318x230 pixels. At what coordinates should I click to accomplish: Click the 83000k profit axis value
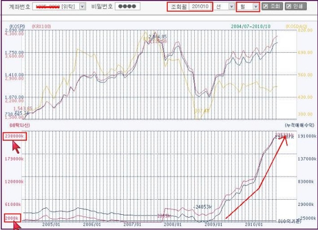(306, 182)
